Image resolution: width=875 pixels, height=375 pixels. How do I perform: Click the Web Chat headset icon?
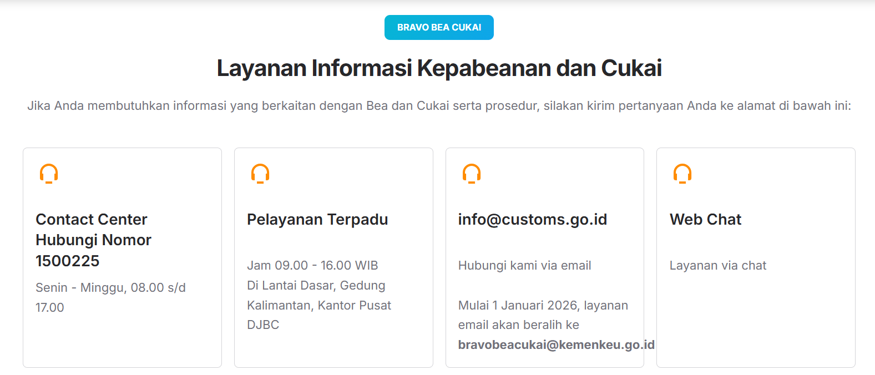tap(682, 174)
